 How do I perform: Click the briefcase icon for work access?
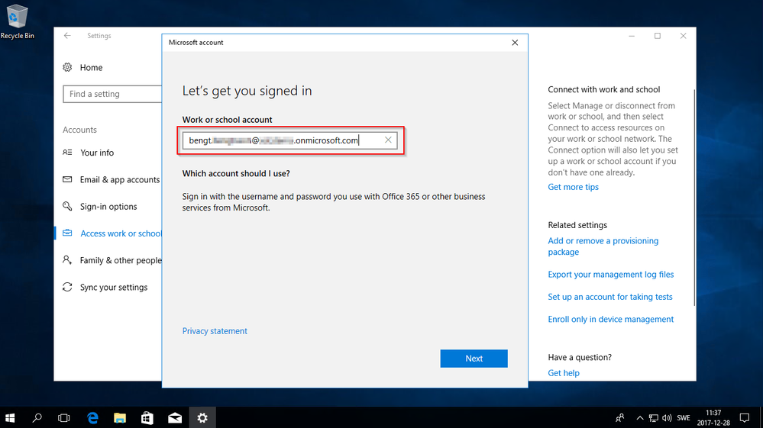point(67,233)
